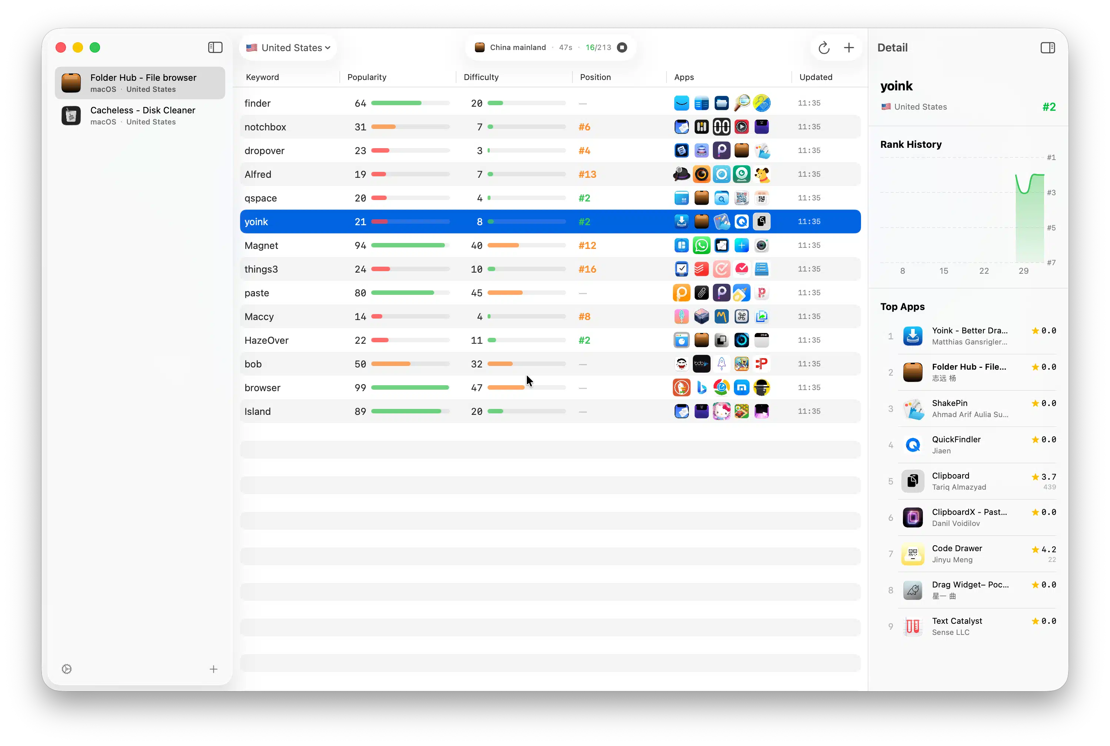Click the refresh keywords icon
Image resolution: width=1110 pixels, height=746 pixels.
tap(824, 47)
